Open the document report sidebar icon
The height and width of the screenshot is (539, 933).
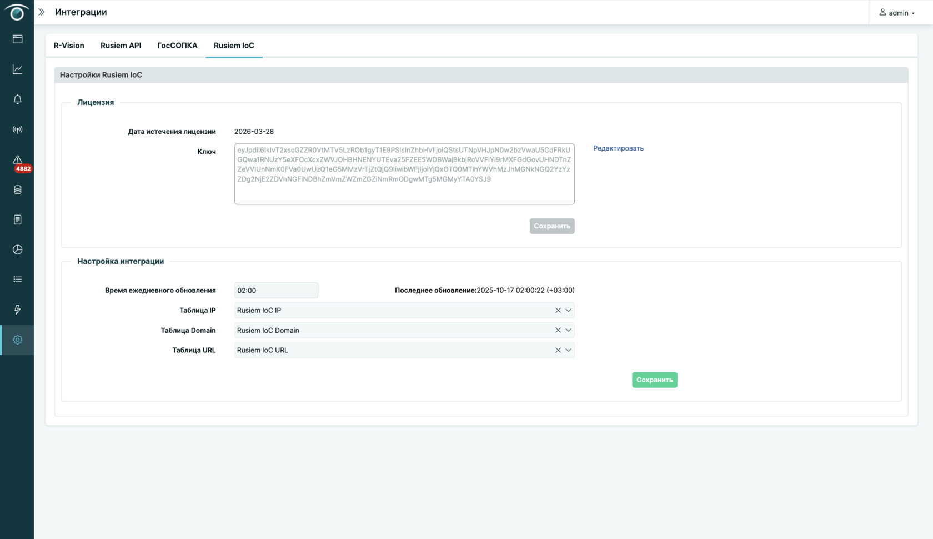pyautogui.click(x=18, y=219)
